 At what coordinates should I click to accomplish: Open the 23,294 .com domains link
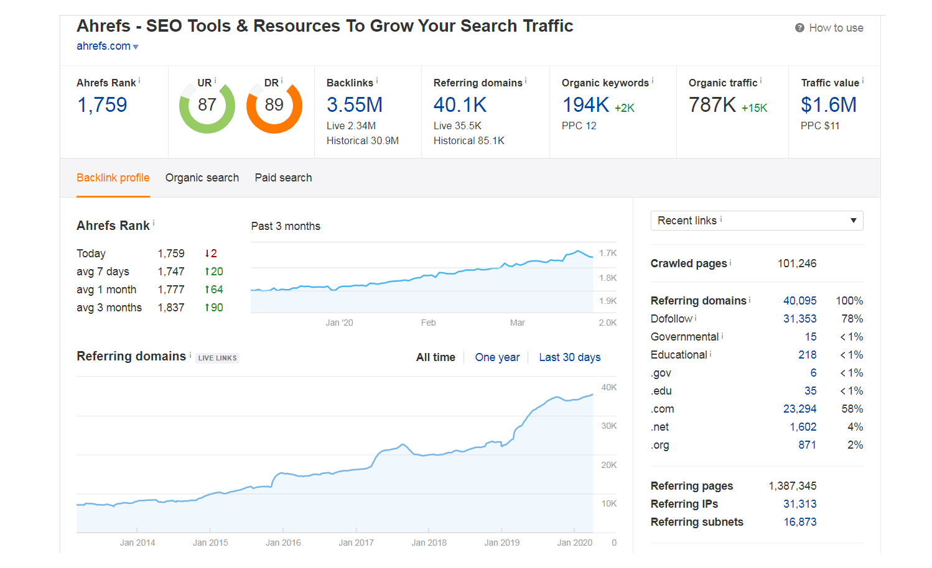[x=799, y=409]
